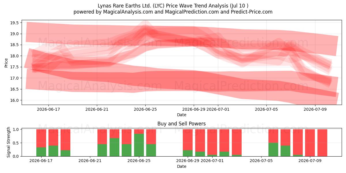The height and width of the screenshot is (173, 346).
Task: Click the 18.5 price tick label
Action: point(15,45)
